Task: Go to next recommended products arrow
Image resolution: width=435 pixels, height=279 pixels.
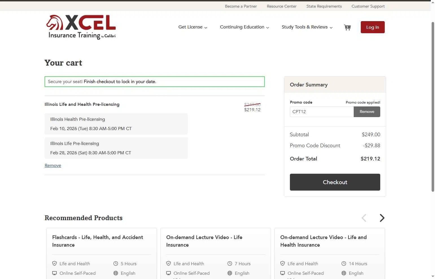Action: [382, 218]
